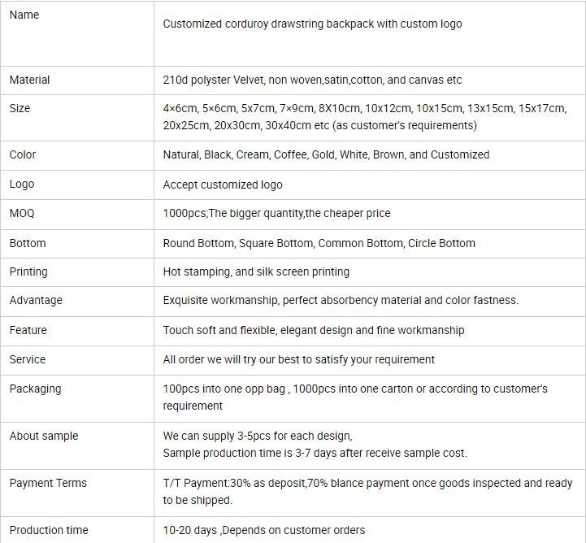
Task: Click the Natural, Black, Cream color list
Action: pos(326,154)
